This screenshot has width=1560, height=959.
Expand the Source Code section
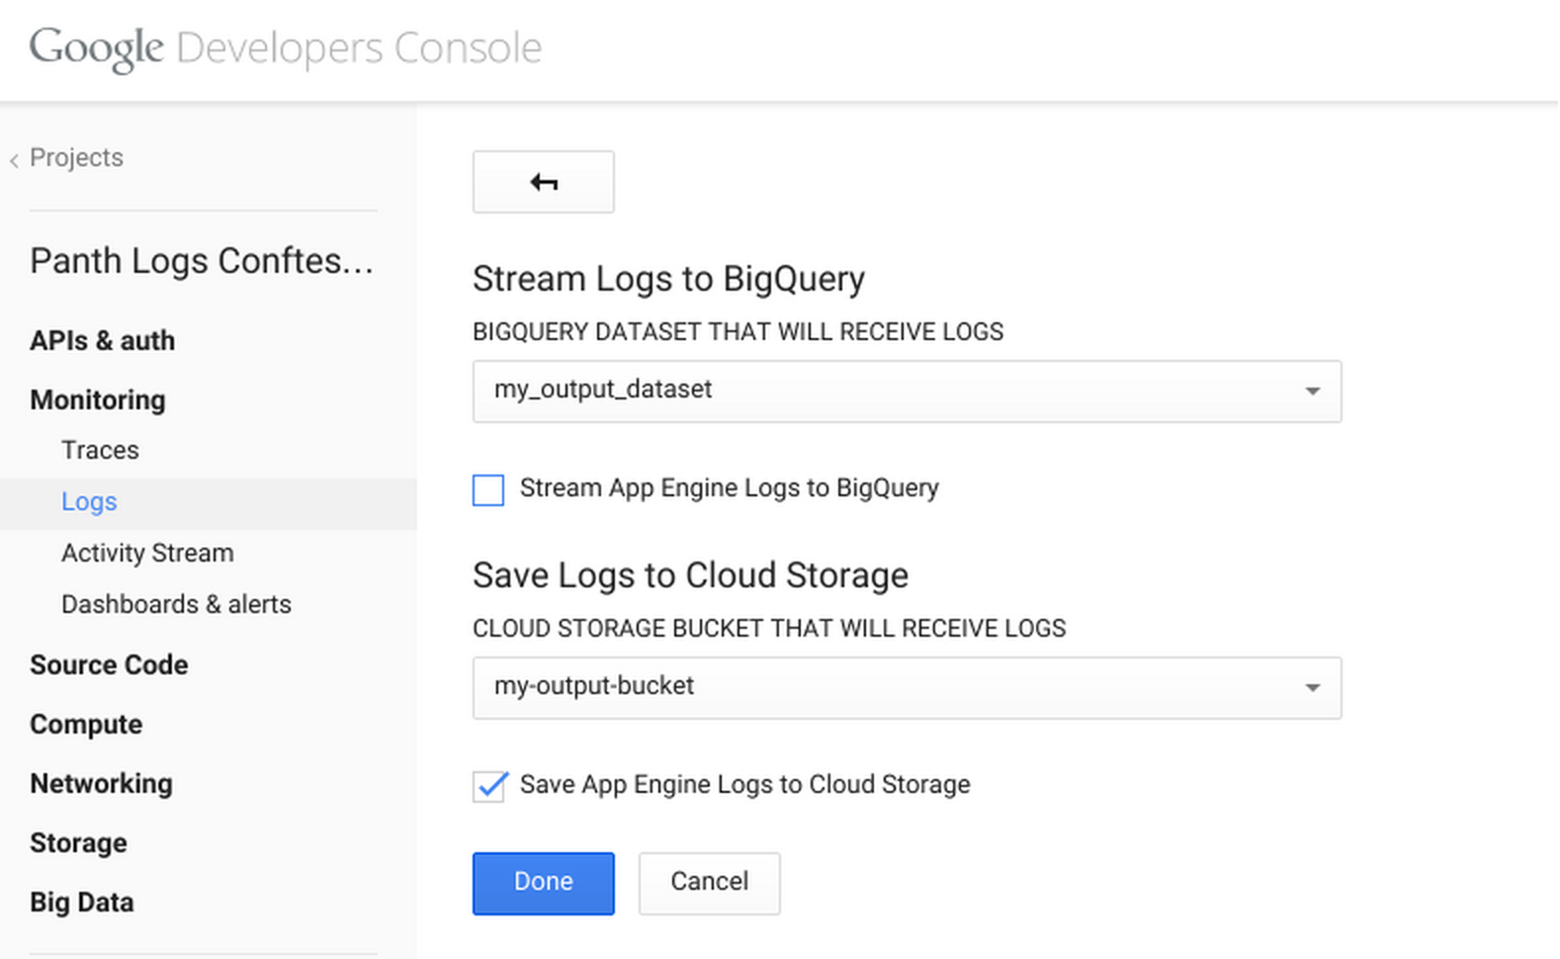click(x=109, y=665)
